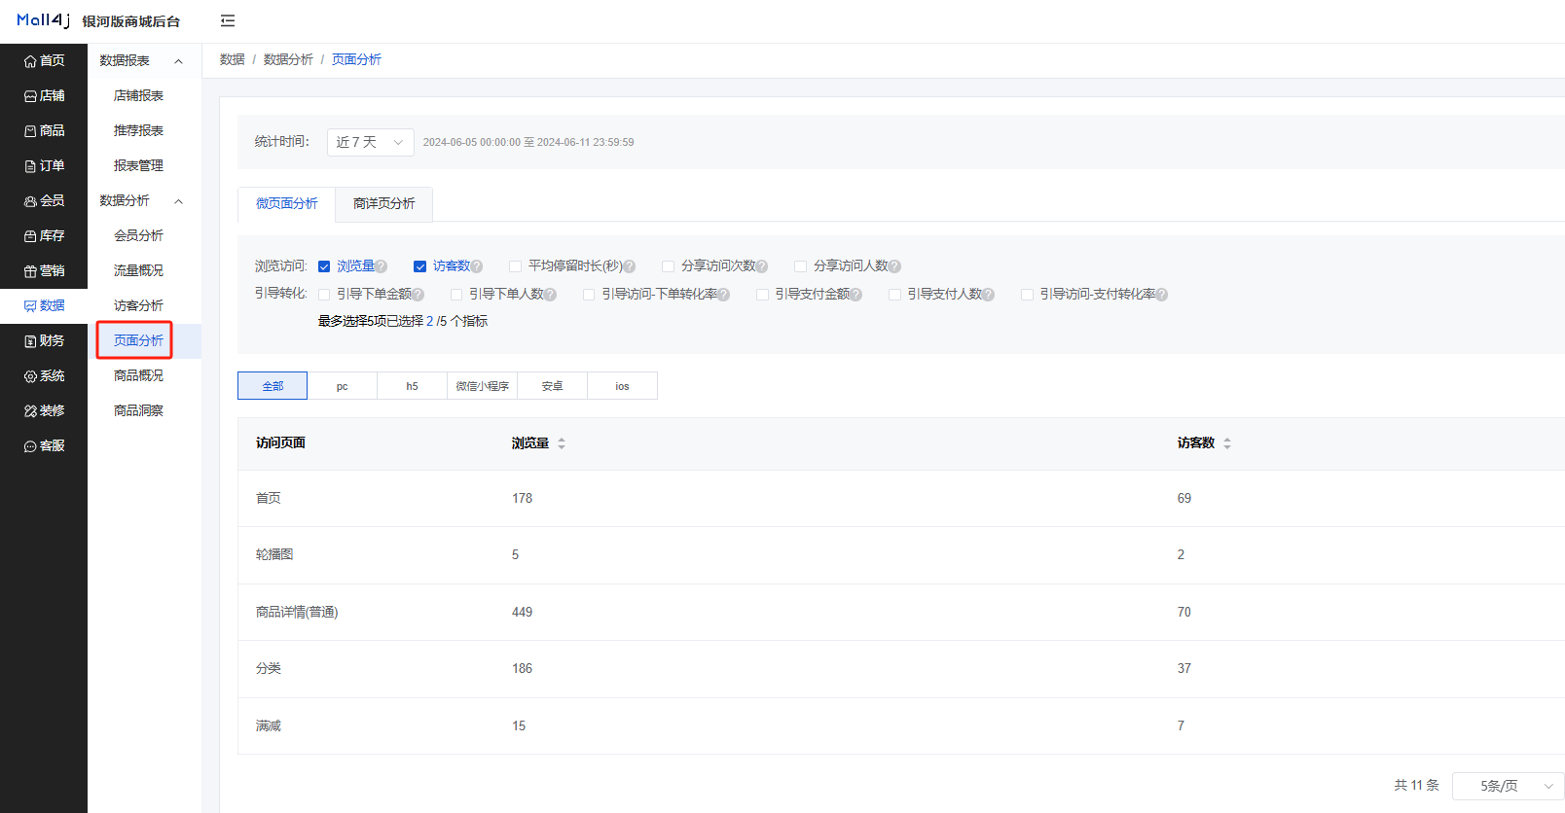Click help icon next to 分享访问人数
The height and width of the screenshot is (813, 1565).
coord(894,266)
